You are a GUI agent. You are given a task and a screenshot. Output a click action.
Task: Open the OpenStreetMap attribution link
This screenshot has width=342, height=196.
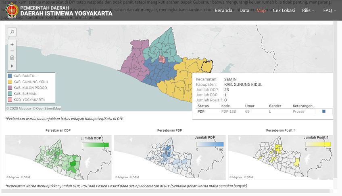[47, 108]
